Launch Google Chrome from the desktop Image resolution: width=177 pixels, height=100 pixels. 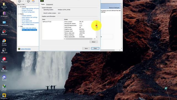tap(4, 42)
